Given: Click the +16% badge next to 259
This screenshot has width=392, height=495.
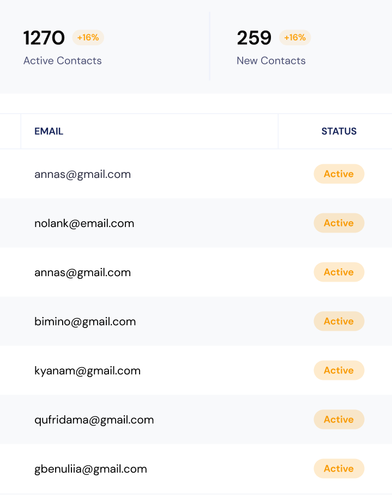Looking at the screenshot, I should pos(295,38).
